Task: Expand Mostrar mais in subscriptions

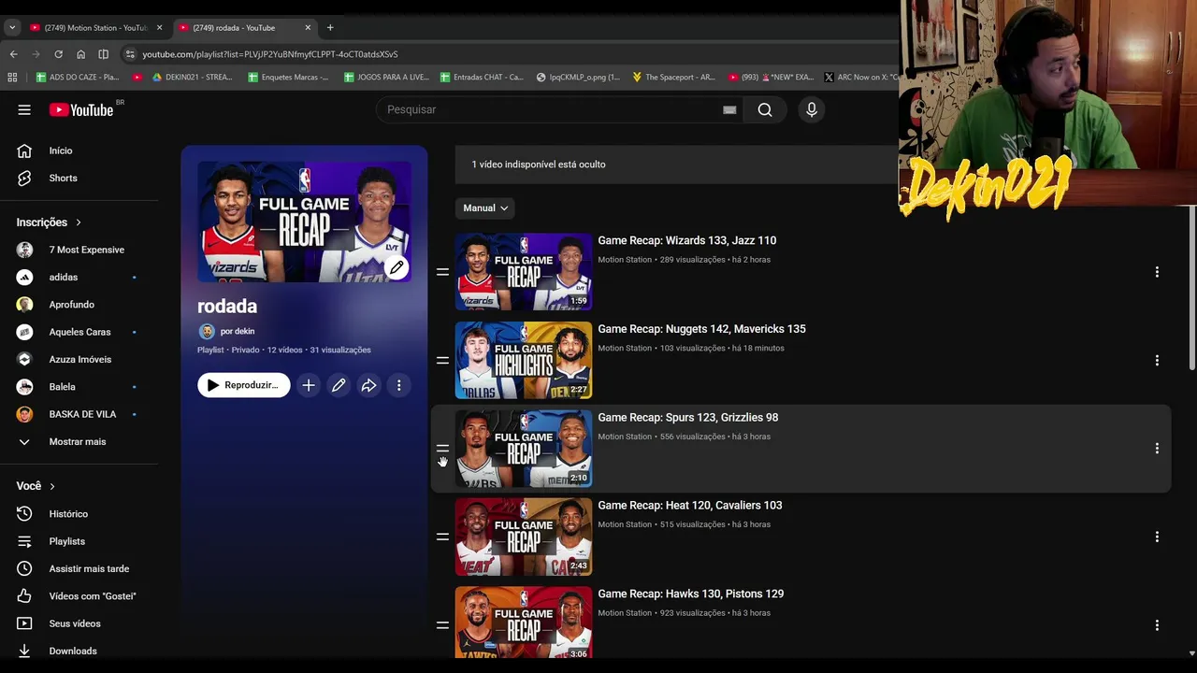Action: click(79, 441)
